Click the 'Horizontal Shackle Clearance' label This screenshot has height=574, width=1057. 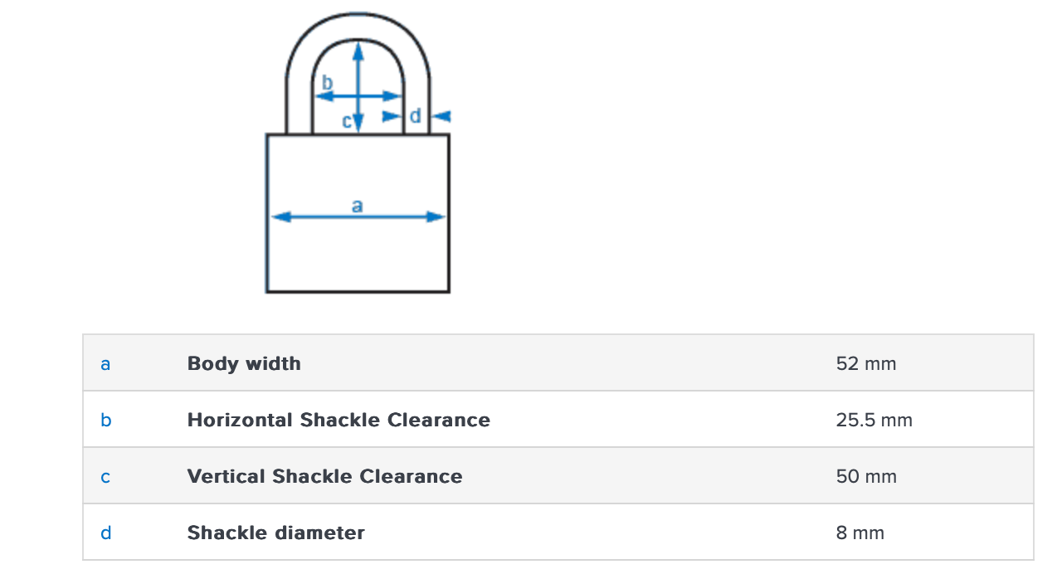tap(339, 420)
